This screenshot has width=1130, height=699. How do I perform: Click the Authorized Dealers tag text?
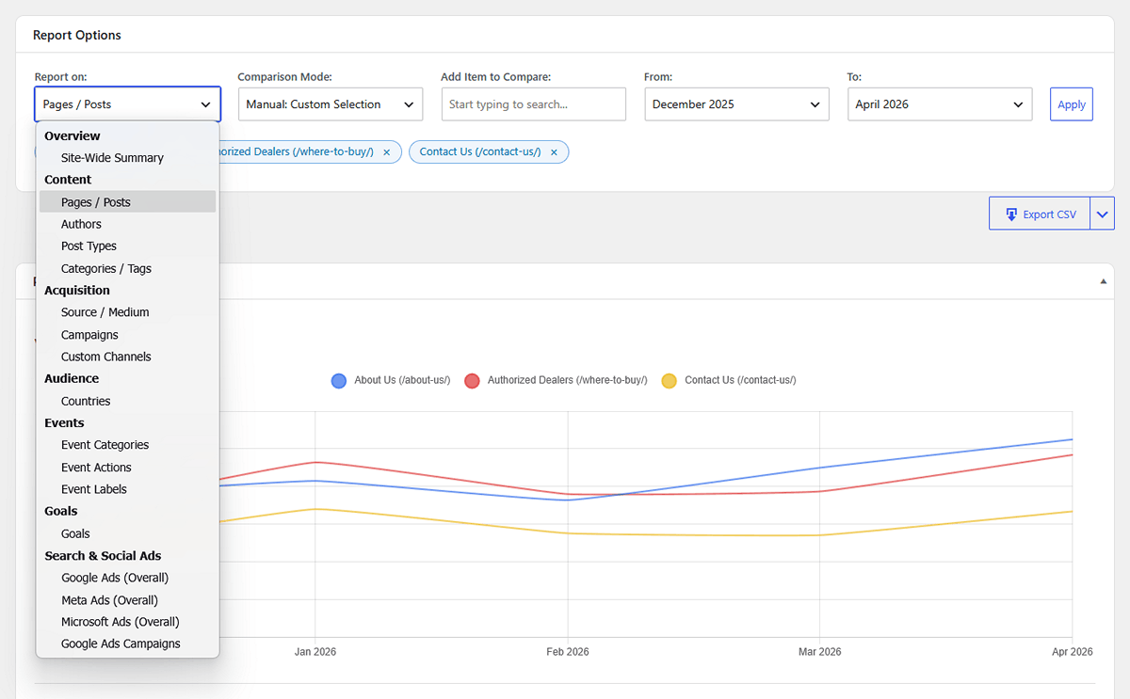click(x=297, y=151)
